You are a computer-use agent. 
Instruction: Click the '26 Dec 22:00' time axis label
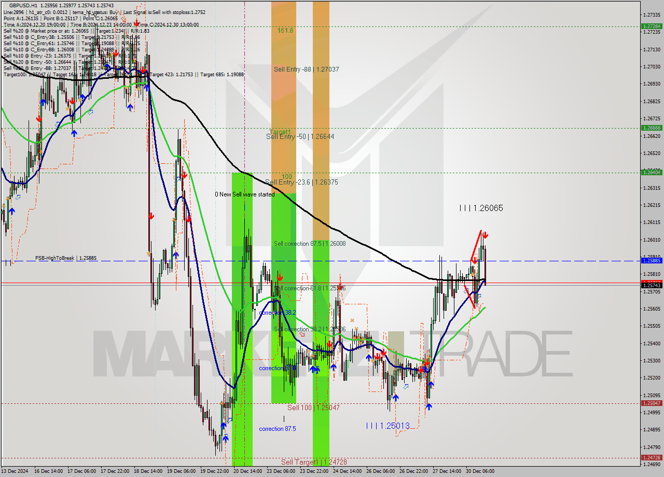tap(413, 471)
